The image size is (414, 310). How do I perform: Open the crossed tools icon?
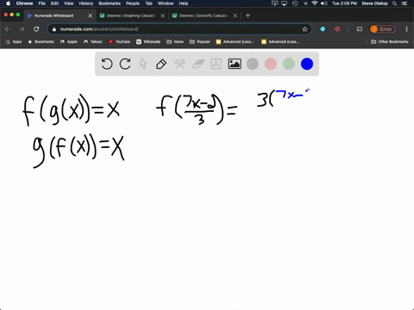pos(179,64)
